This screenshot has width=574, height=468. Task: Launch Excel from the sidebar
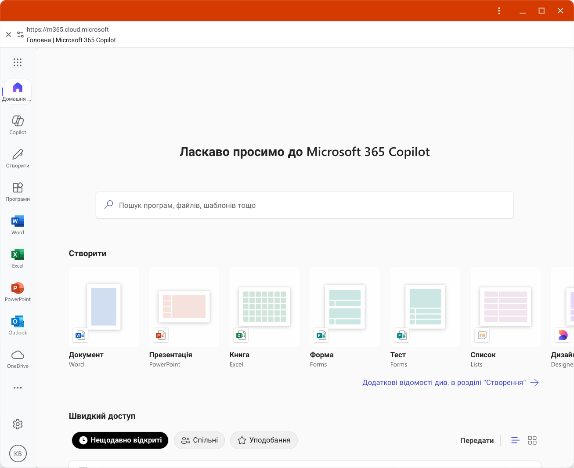[18, 258]
